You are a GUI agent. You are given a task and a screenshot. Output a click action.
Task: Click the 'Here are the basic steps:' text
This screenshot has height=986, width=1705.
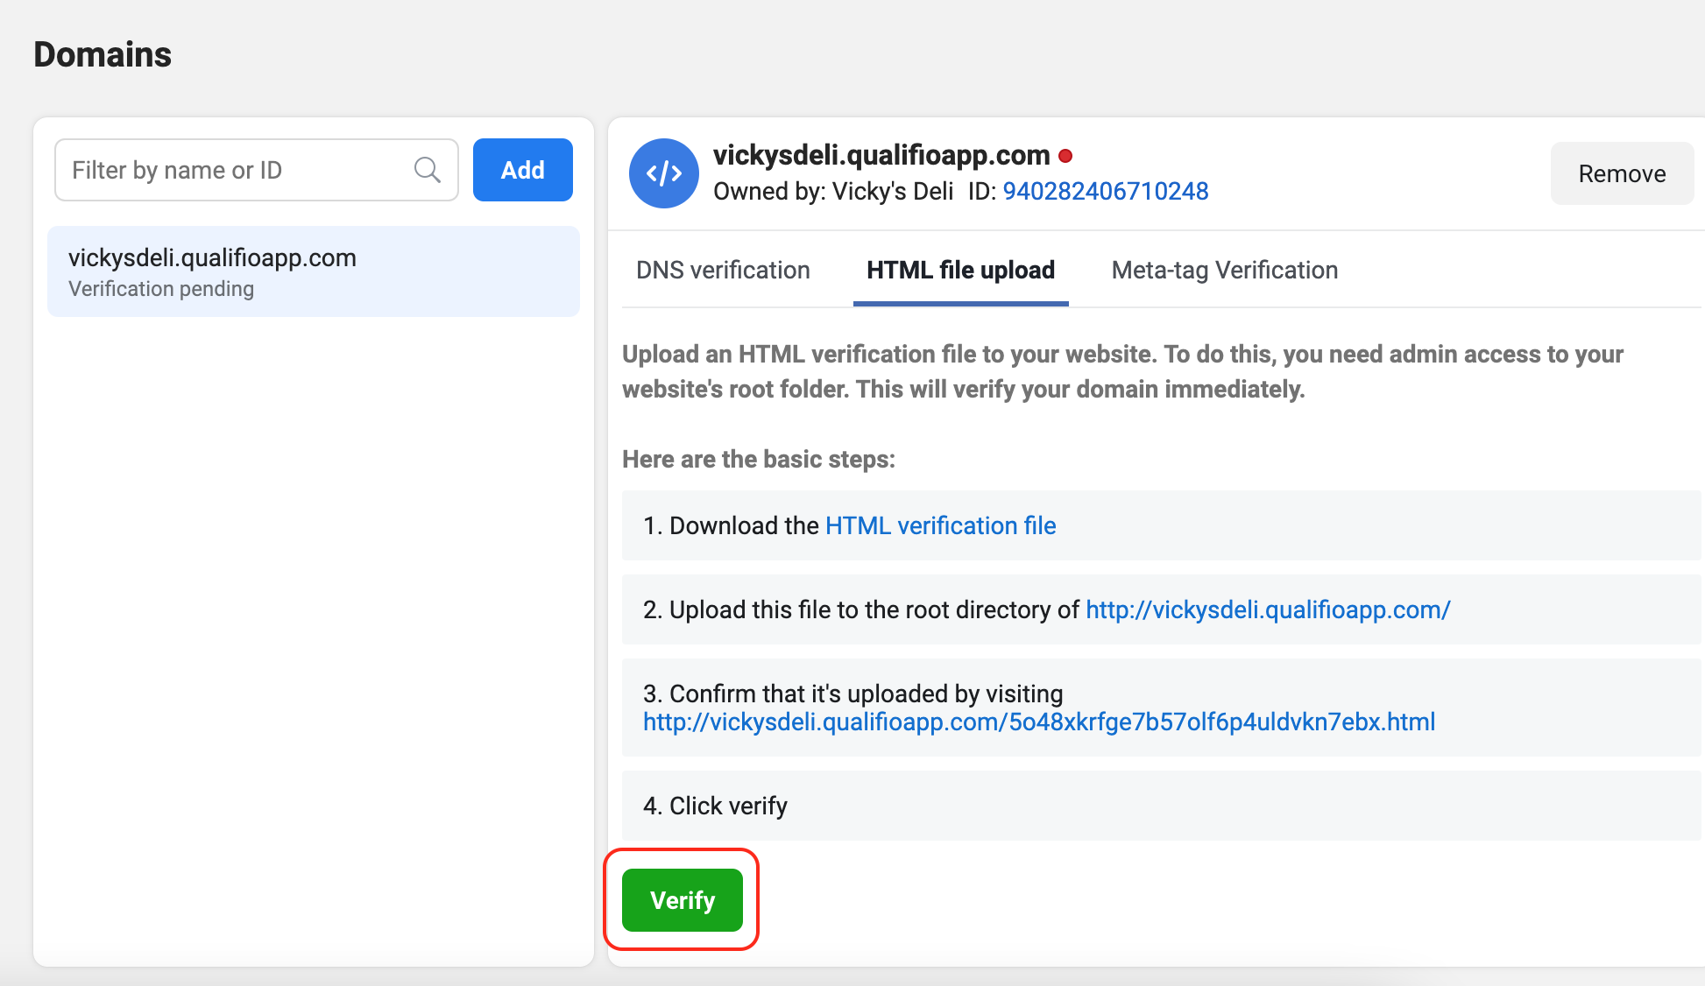pyautogui.click(x=759, y=459)
